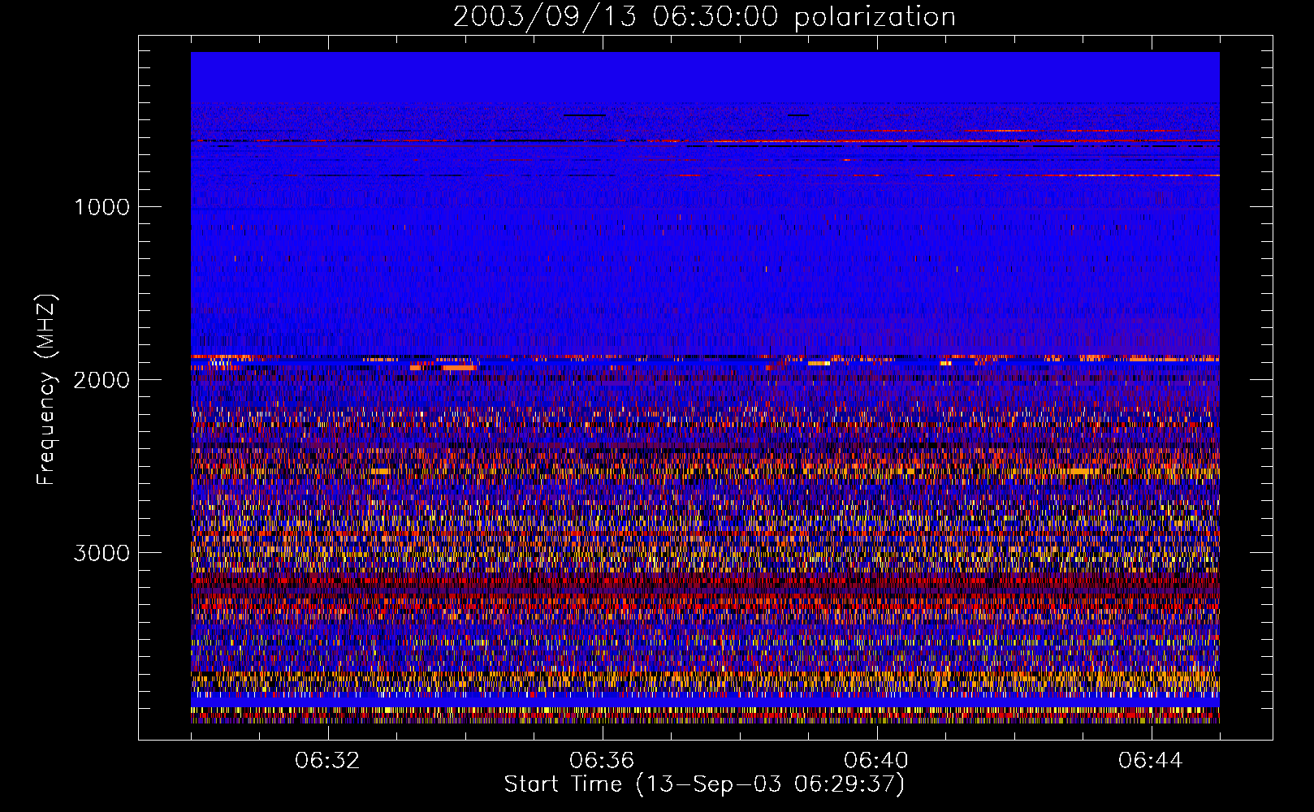Image resolution: width=1314 pixels, height=812 pixels.
Task: Click the 2000 frequency tick label
Action: [x=102, y=380]
